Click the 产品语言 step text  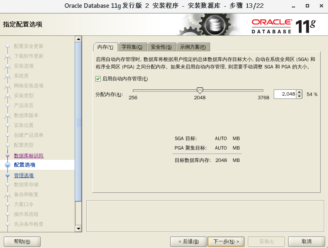click(24, 105)
